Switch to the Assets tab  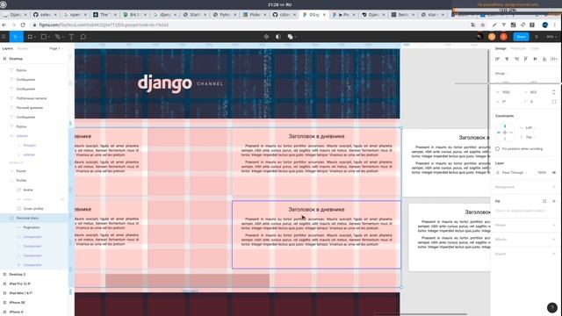(x=22, y=48)
